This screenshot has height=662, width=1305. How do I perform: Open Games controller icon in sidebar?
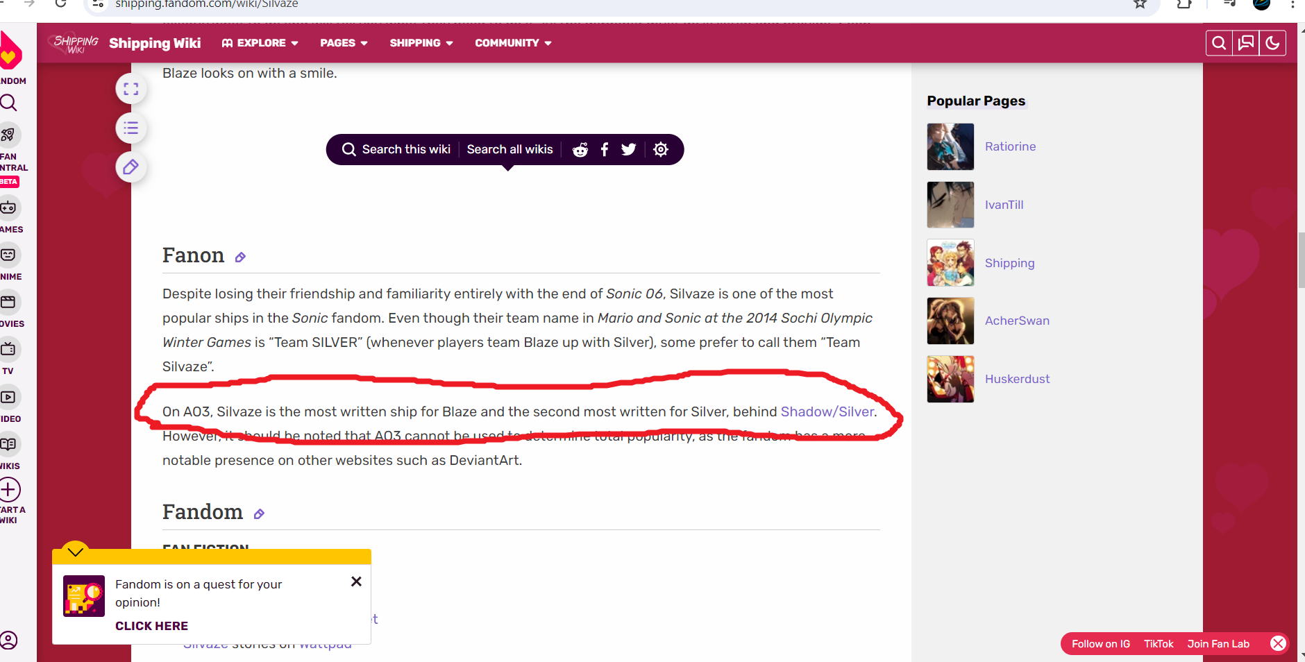pos(8,207)
